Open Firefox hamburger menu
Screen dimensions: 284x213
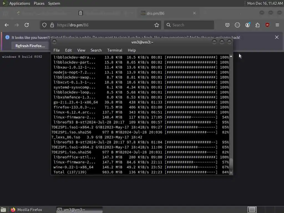click(x=277, y=25)
